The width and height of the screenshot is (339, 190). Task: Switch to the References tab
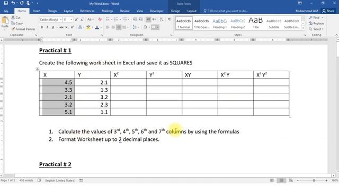[x=87, y=11]
